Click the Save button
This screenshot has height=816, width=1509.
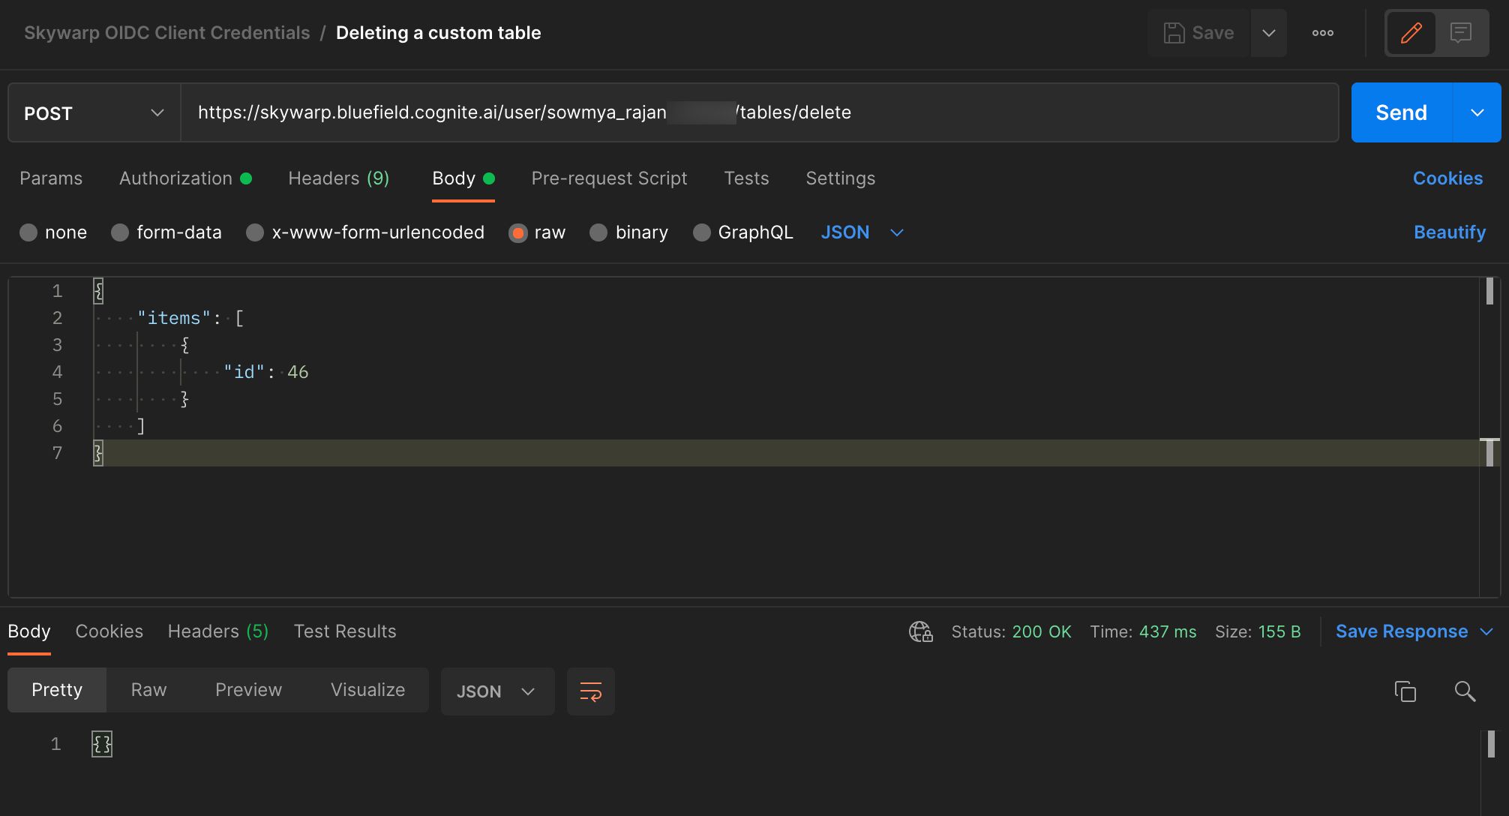click(x=1198, y=33)
